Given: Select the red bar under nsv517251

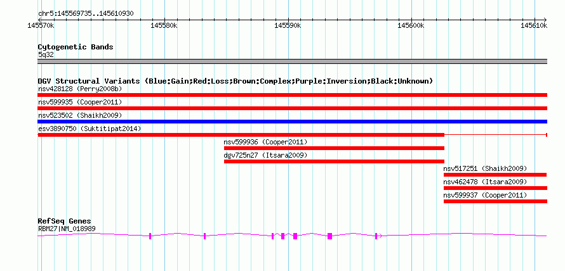Looking at the screenshot, I should (495, 175).
